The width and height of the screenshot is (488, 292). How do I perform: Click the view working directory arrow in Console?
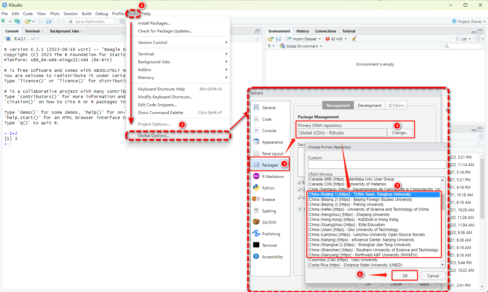pyautogui.click(x=38, y=39)
